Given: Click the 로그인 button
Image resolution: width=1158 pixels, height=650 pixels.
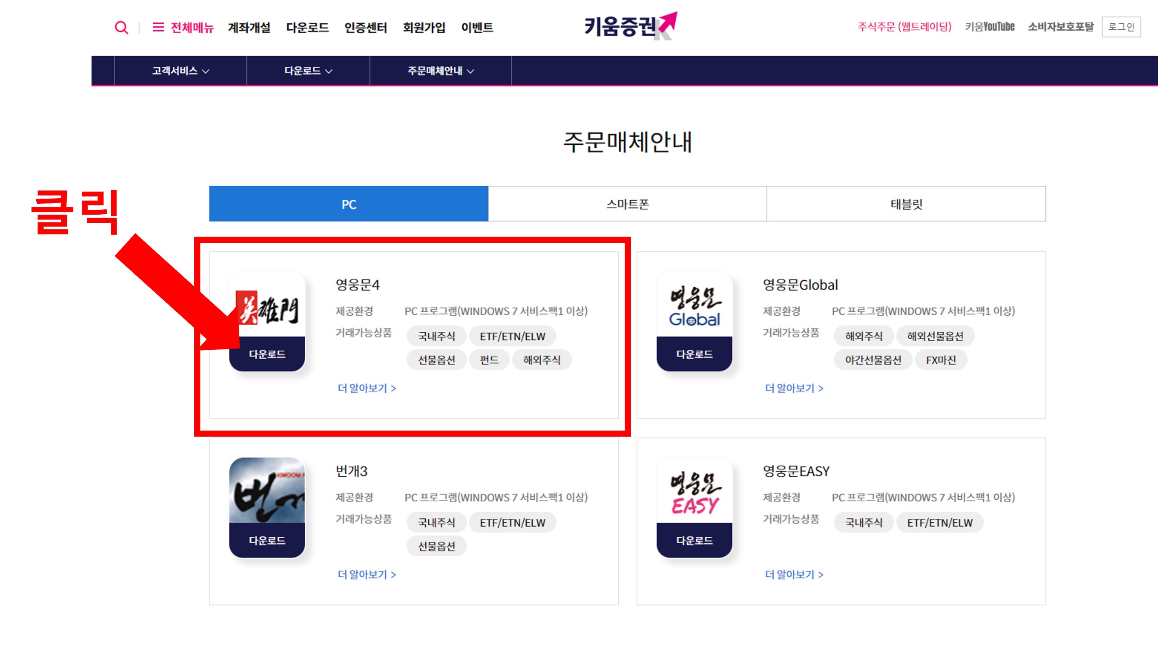Looking at the screenshot, I should 1121,27.
